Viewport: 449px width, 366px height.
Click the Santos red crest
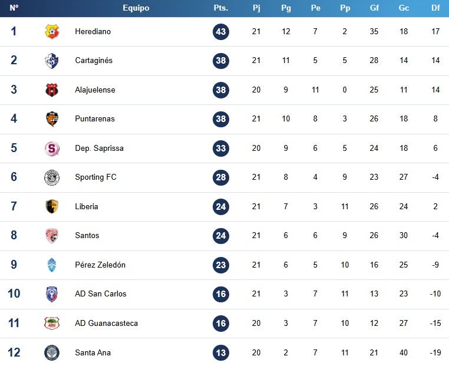point(52,236)
